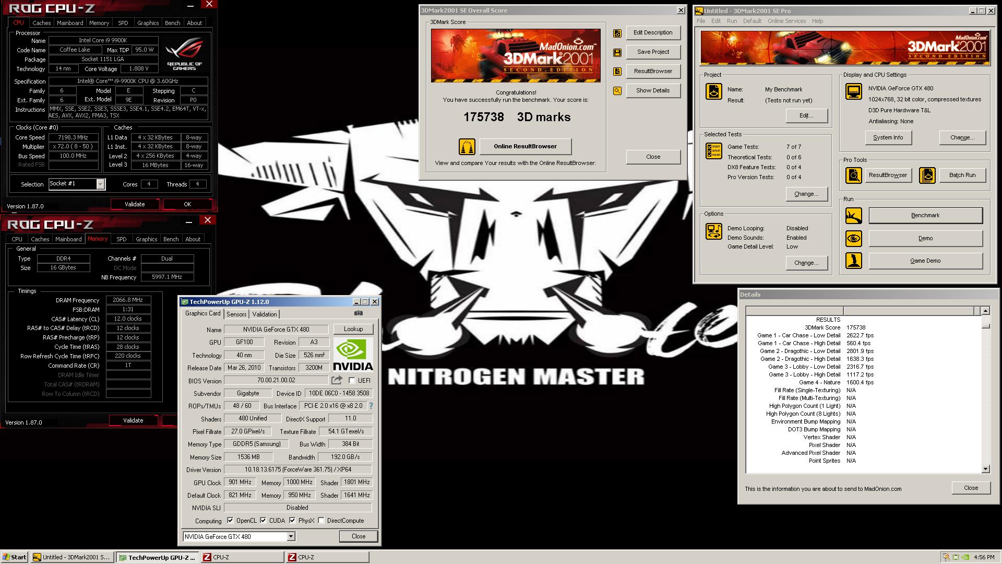Toggle the OpenCL checkbox
Image resolution: width=1002 pixels, height=564 pixels.
pos(230,521)
